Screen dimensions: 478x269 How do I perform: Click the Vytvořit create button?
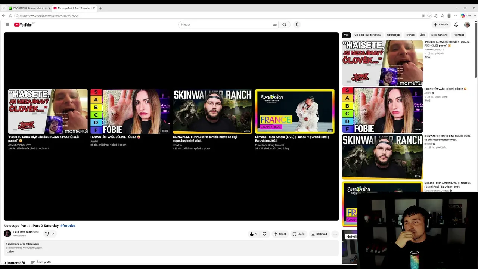pos(441,25)
